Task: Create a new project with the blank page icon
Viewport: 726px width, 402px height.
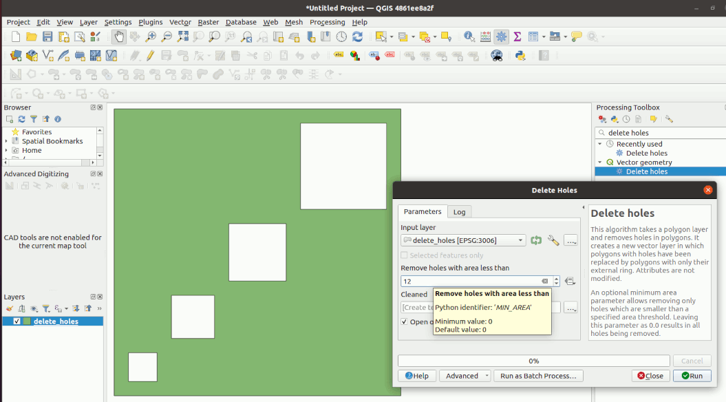Action: [16, 36]
